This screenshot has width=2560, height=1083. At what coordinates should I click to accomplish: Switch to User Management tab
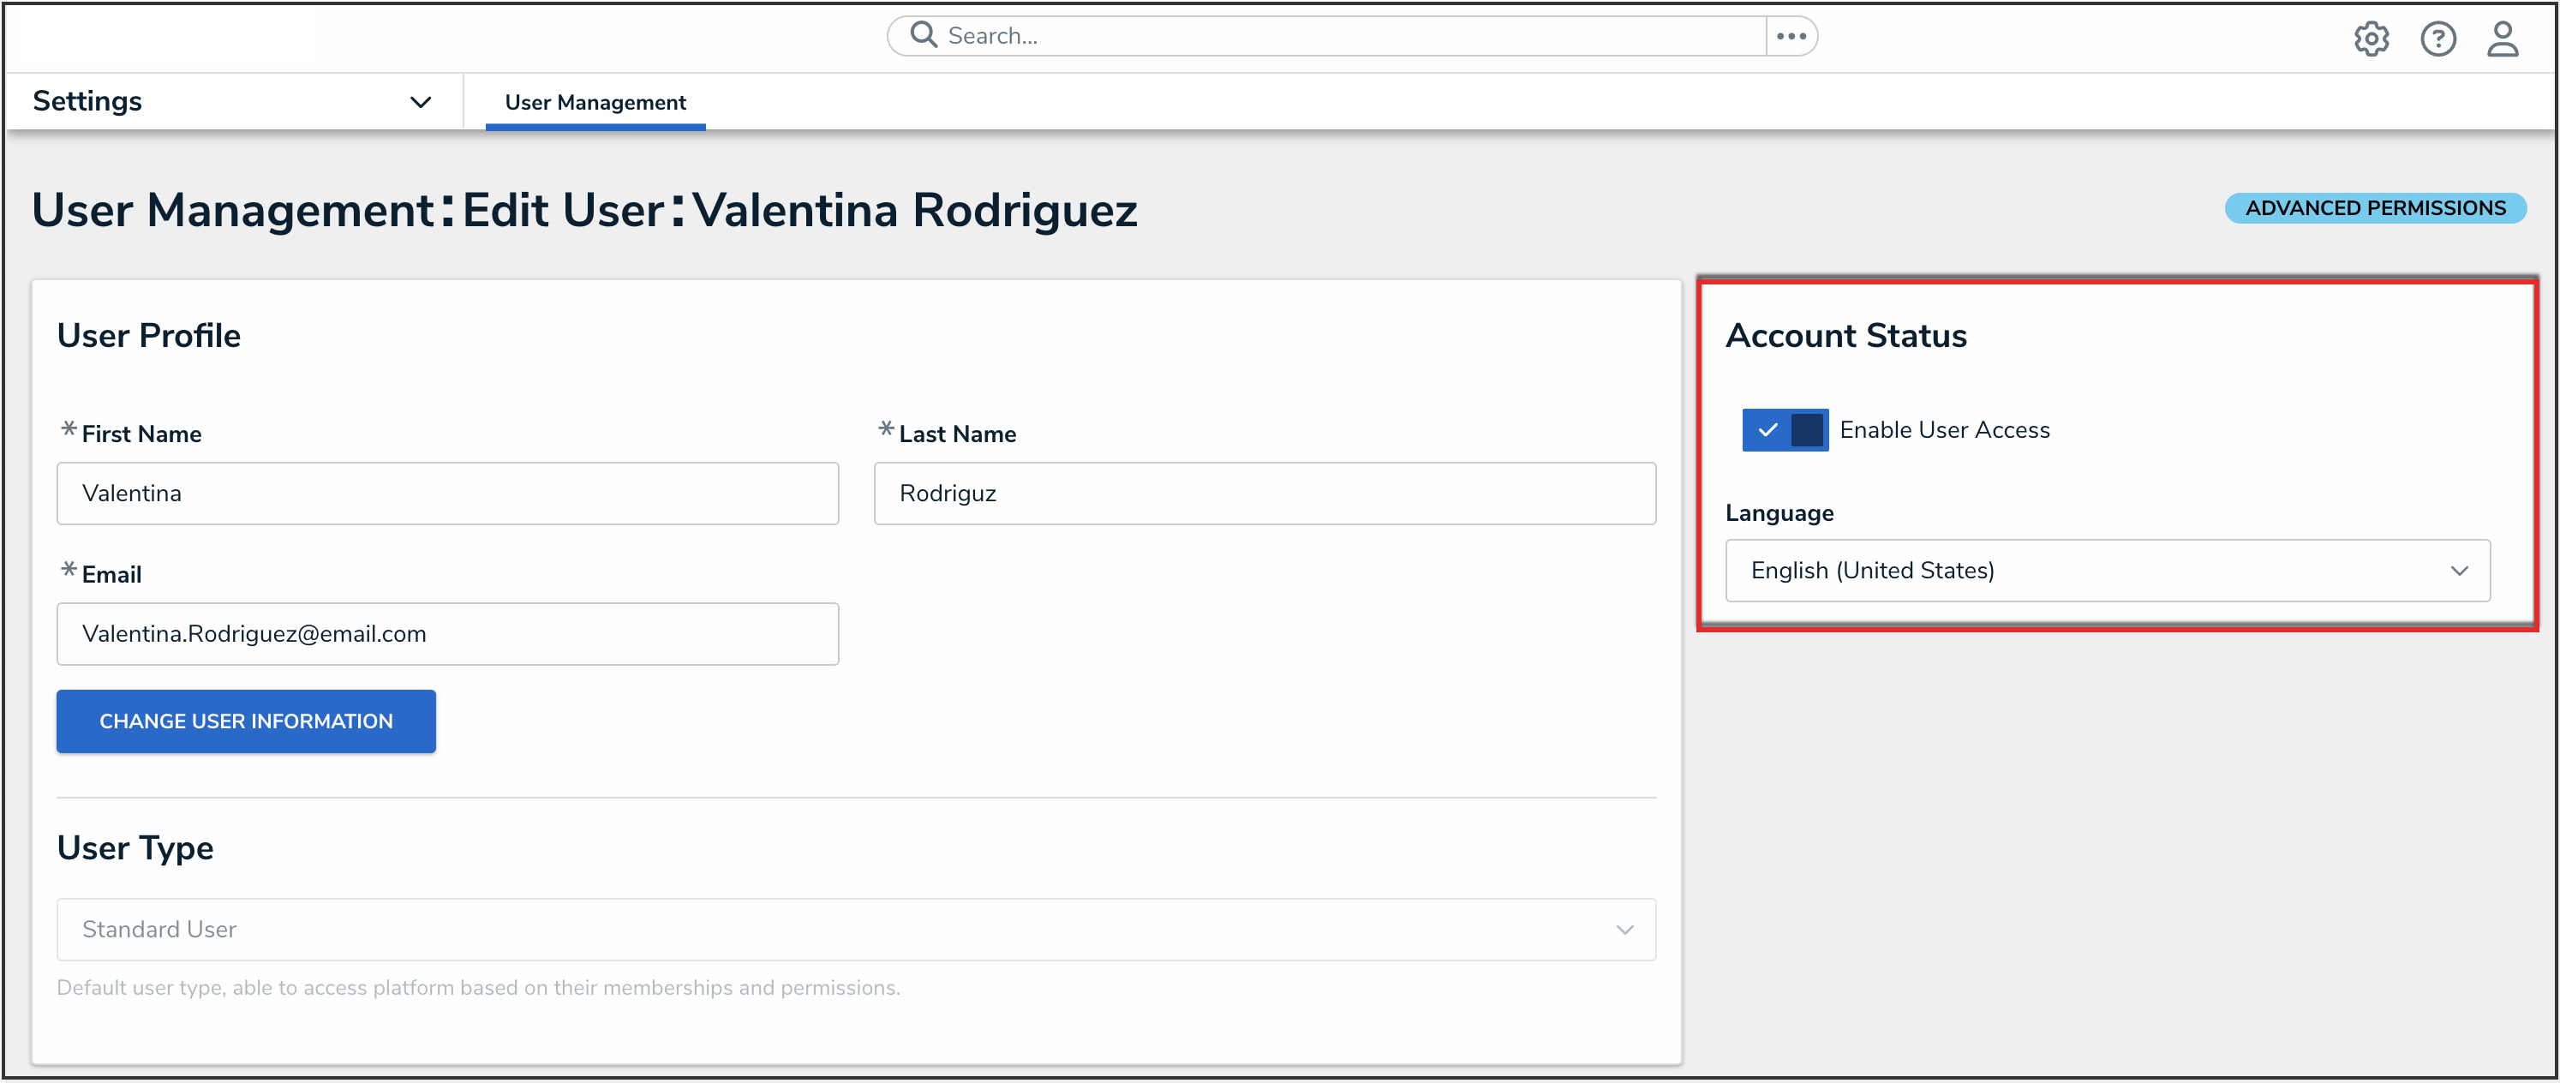(595, 102)
